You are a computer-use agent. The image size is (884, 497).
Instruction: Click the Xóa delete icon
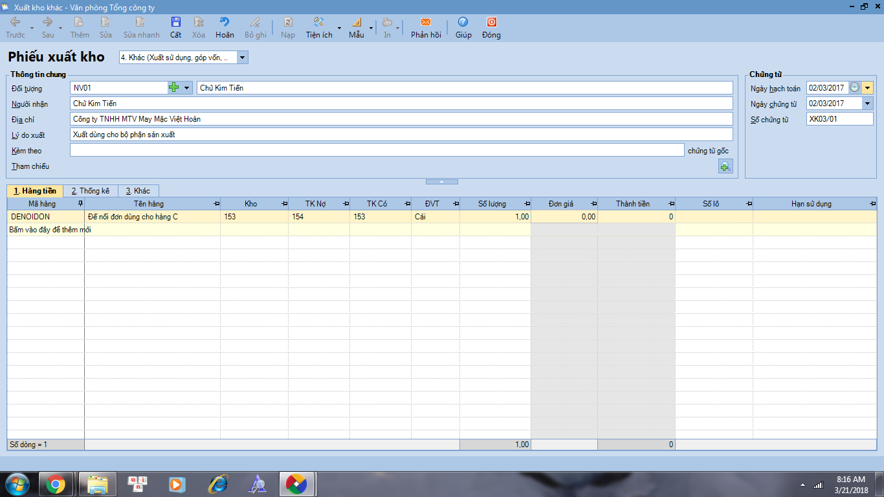click(x=199, y=28)
